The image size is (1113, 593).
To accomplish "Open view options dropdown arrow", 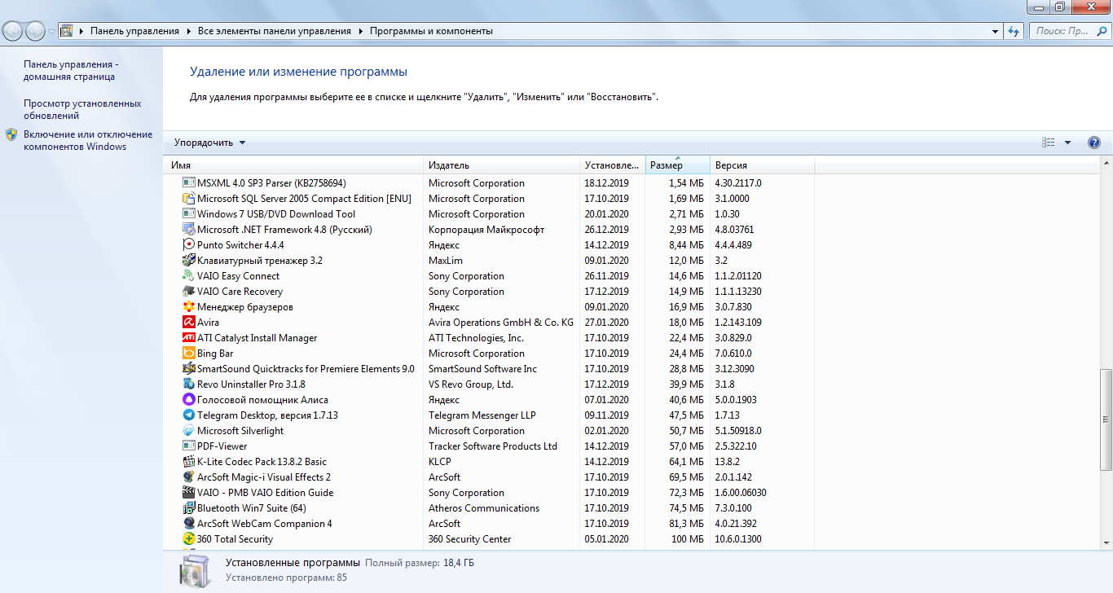I will coord(1068,143).
